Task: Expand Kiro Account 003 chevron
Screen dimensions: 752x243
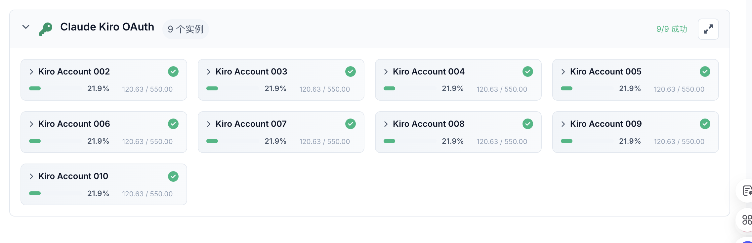Action: pos(209,72)
